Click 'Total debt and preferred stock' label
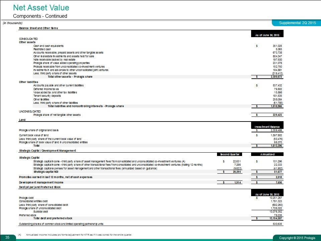 [x=53, y=218]
